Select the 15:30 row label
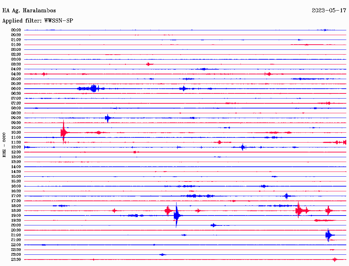The height and width of the screenshot is (266, 349). tap(16, 181)
